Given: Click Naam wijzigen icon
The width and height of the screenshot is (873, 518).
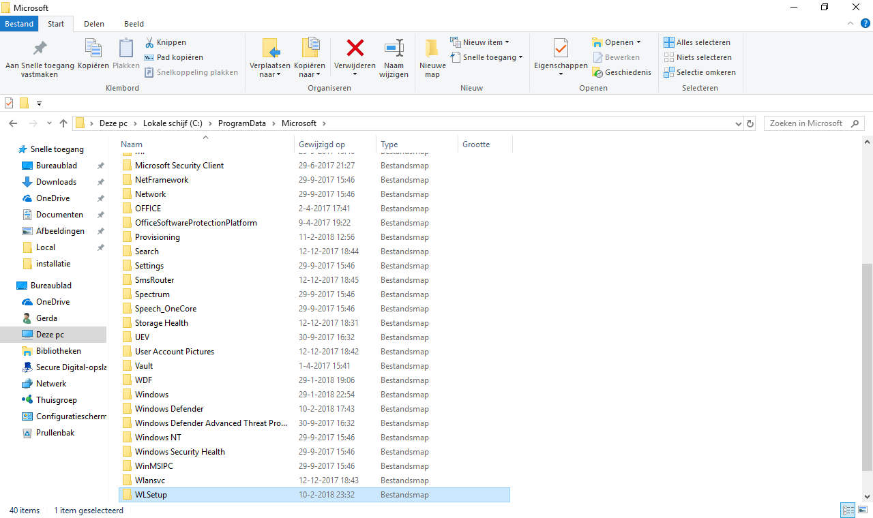Looking at the screenshot, I should tap(394, 48).
